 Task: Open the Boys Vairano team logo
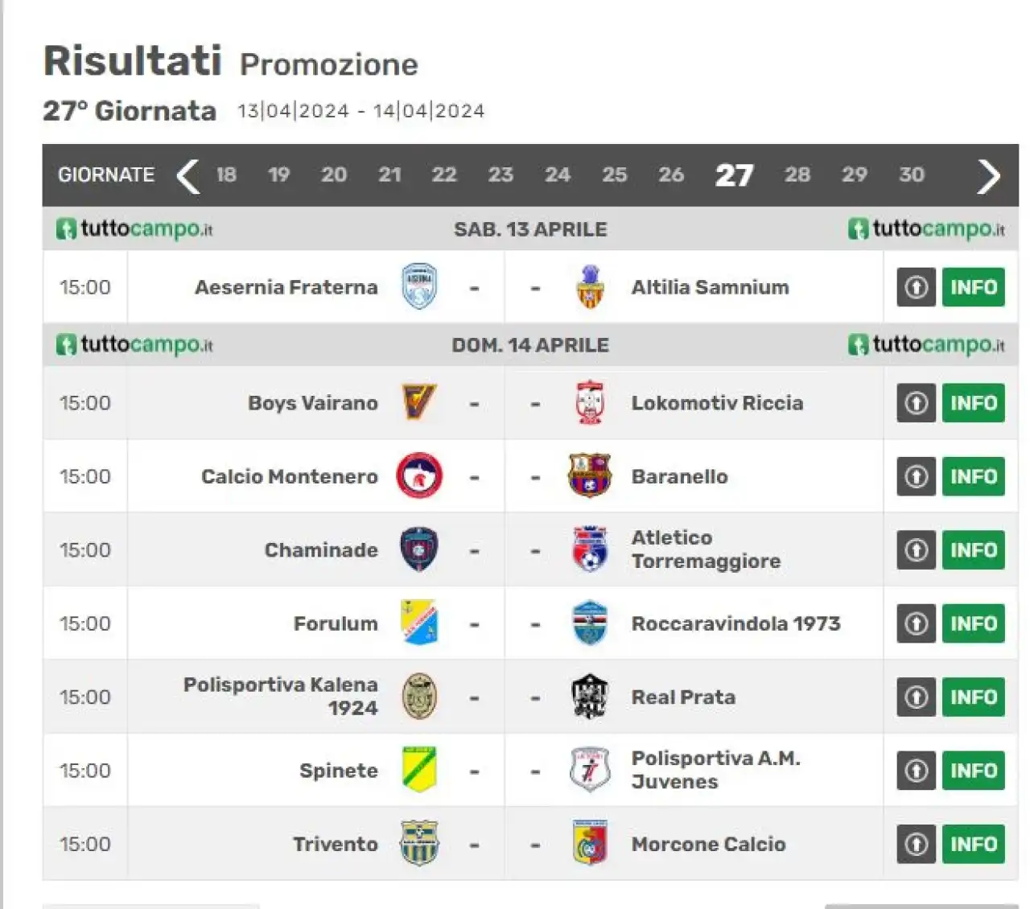click(419, 402)
